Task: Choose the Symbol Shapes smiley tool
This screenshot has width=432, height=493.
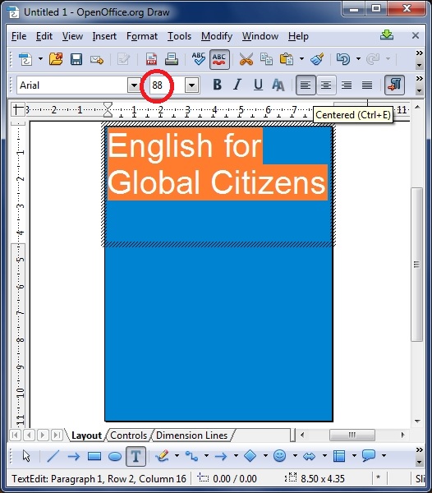Action: coord(279,456)
